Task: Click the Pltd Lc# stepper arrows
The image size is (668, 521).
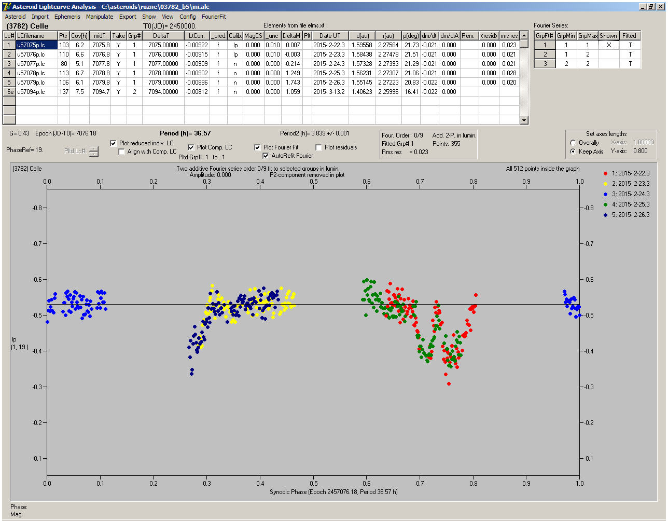Action: click(93, 152)
